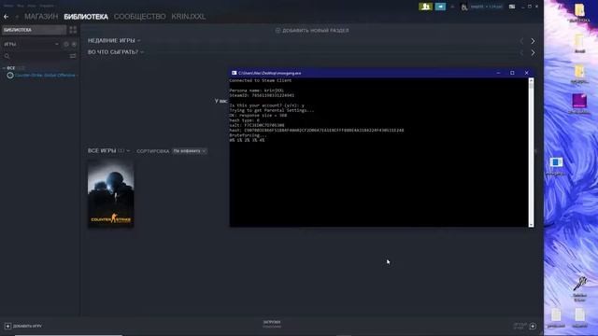Select the bottom-right text file desktop icon
Viewport: 598px width, 336px height.
579,318
